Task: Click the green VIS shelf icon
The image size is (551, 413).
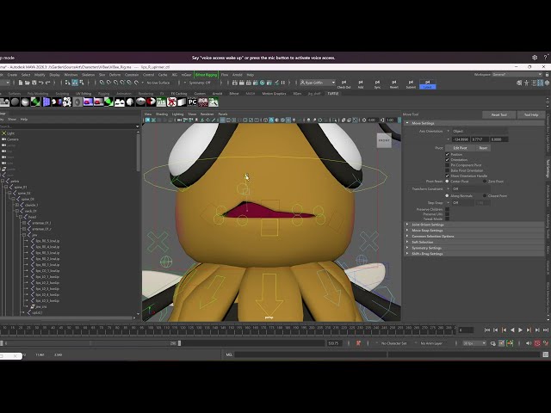Action: [x=161, y=102]
